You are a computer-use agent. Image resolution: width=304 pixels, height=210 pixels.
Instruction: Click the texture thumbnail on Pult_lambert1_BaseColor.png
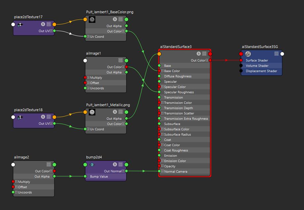[x=91, y=19]
